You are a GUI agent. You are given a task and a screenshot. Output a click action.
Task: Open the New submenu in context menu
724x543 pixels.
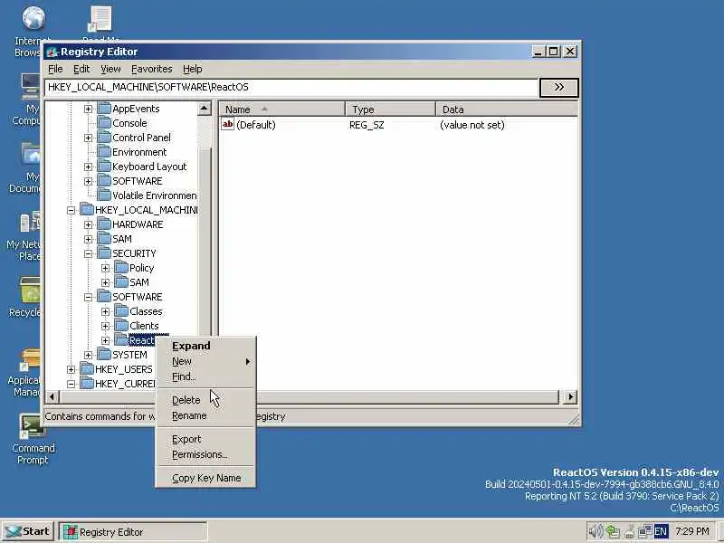tap(205, 361)
